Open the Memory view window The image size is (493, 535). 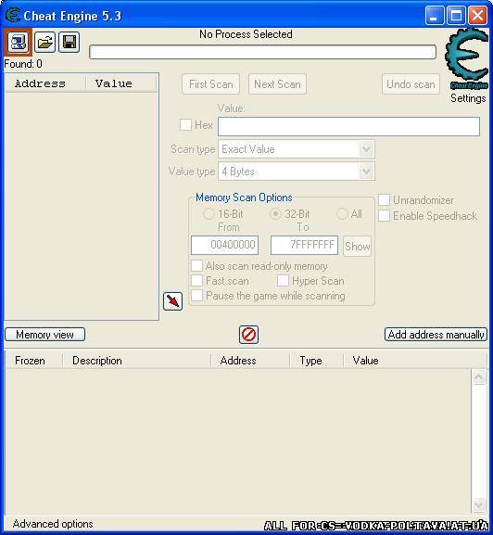tap(45, 335)
